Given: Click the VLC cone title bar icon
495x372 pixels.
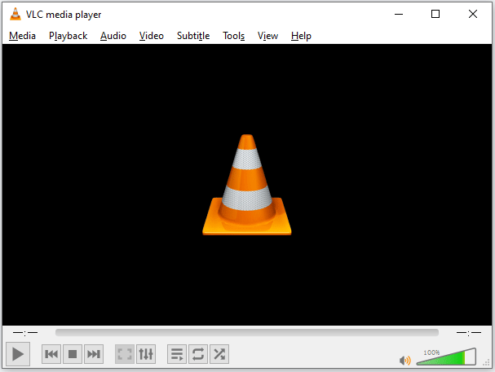Looking at the screenshot, I should coord(15,14).
